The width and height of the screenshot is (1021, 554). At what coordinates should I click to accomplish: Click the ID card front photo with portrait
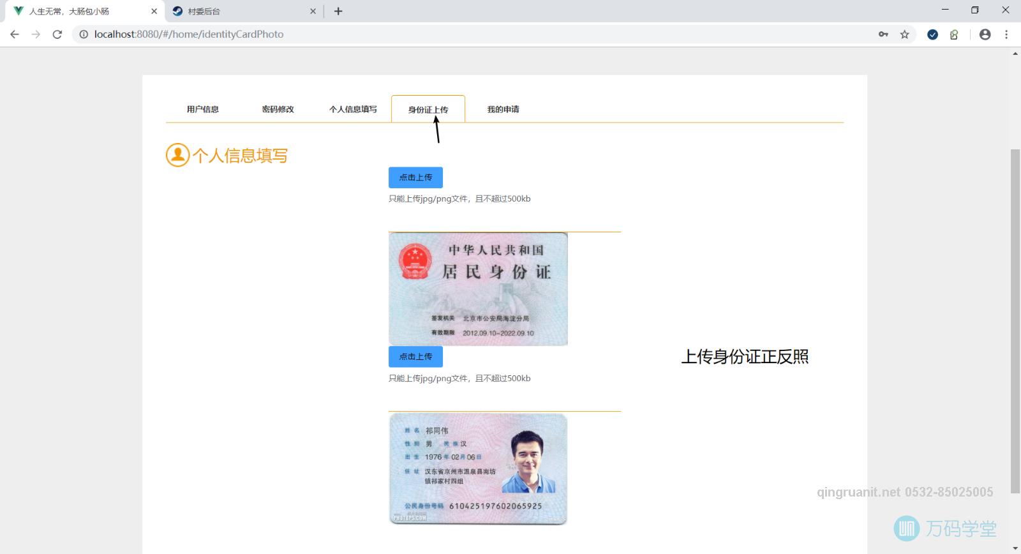pyautogui.click(x=478, y=469)
